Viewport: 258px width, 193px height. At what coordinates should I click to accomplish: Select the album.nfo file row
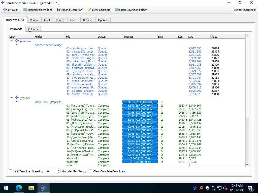coord(72,158)
